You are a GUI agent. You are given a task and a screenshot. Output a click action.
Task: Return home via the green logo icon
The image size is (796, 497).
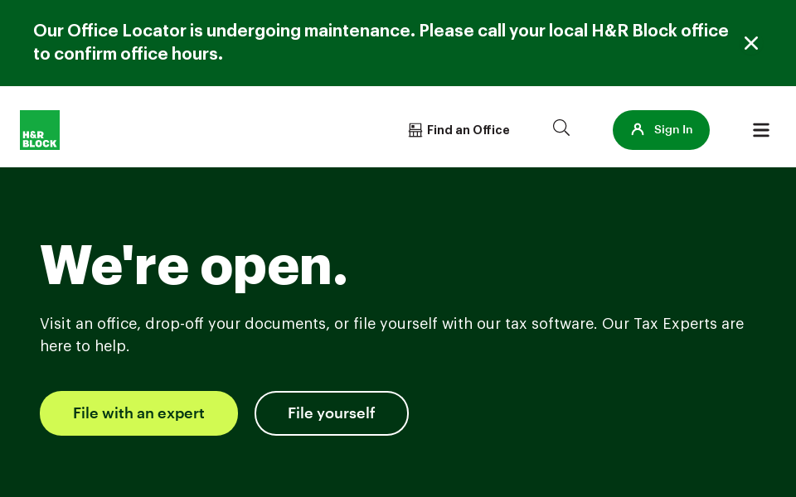39,130
